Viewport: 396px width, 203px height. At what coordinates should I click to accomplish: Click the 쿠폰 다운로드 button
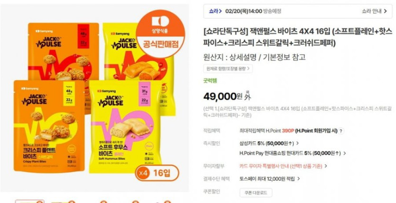(x=256, y=193)
